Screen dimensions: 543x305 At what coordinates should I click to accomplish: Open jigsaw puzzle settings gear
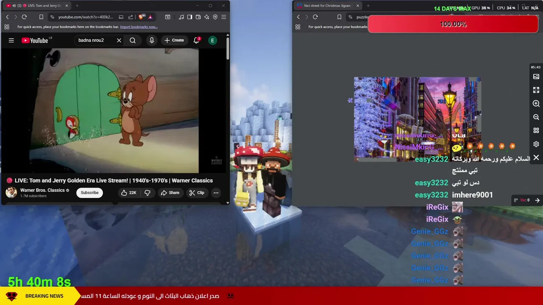(x=536, y=144)
